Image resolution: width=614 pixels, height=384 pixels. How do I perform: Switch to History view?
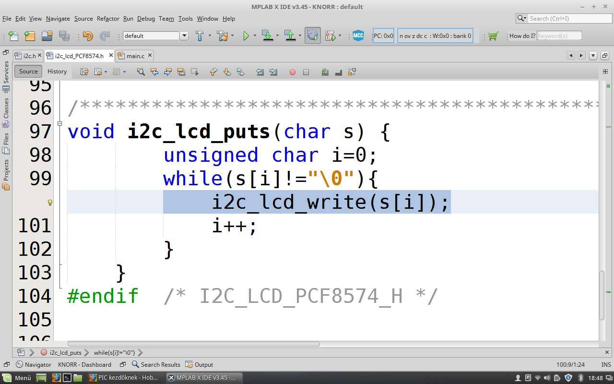(57, 72)
